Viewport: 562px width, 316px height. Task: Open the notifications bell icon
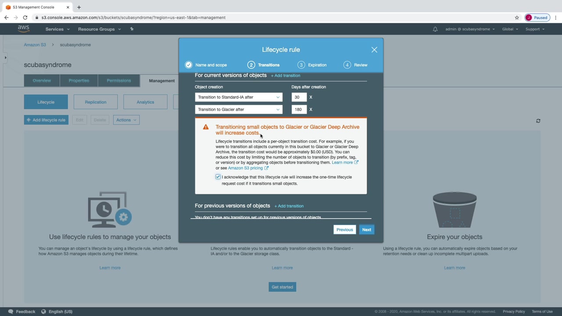coord(435,29)
